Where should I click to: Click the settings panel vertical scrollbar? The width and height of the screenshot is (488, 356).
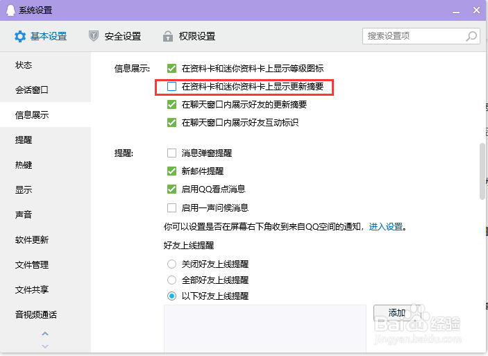coord(482,171)
